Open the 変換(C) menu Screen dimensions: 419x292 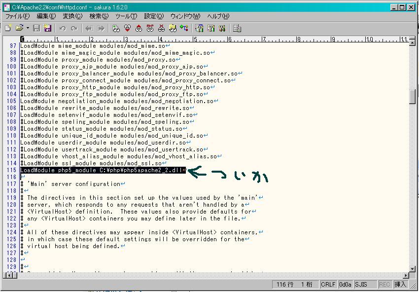click(x=72, y=16)
